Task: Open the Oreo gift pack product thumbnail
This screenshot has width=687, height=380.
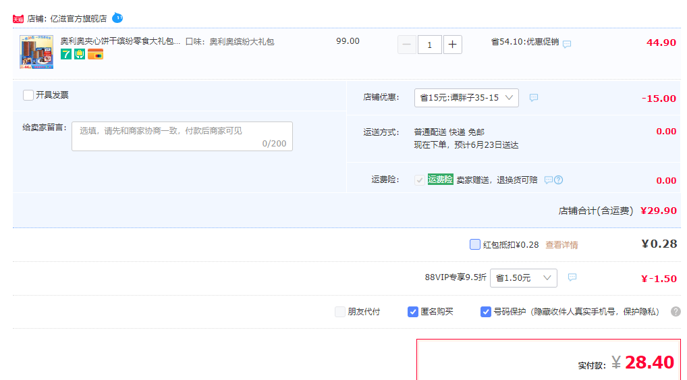Action: pyautogui.click(x=36, y=52)
